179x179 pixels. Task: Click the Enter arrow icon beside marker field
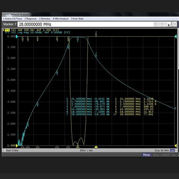click(170, 24)
